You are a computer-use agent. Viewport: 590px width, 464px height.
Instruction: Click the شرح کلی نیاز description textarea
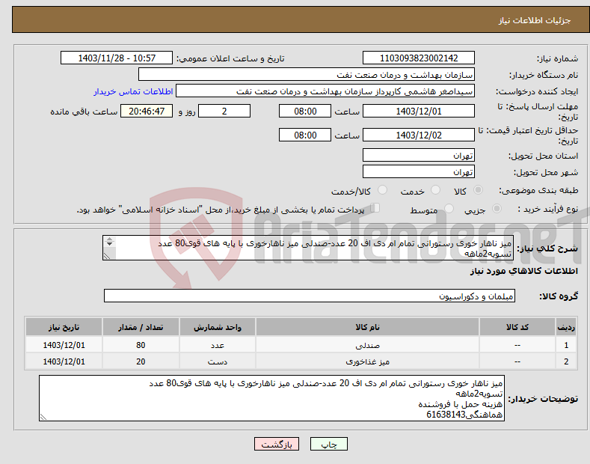[308, 248]
